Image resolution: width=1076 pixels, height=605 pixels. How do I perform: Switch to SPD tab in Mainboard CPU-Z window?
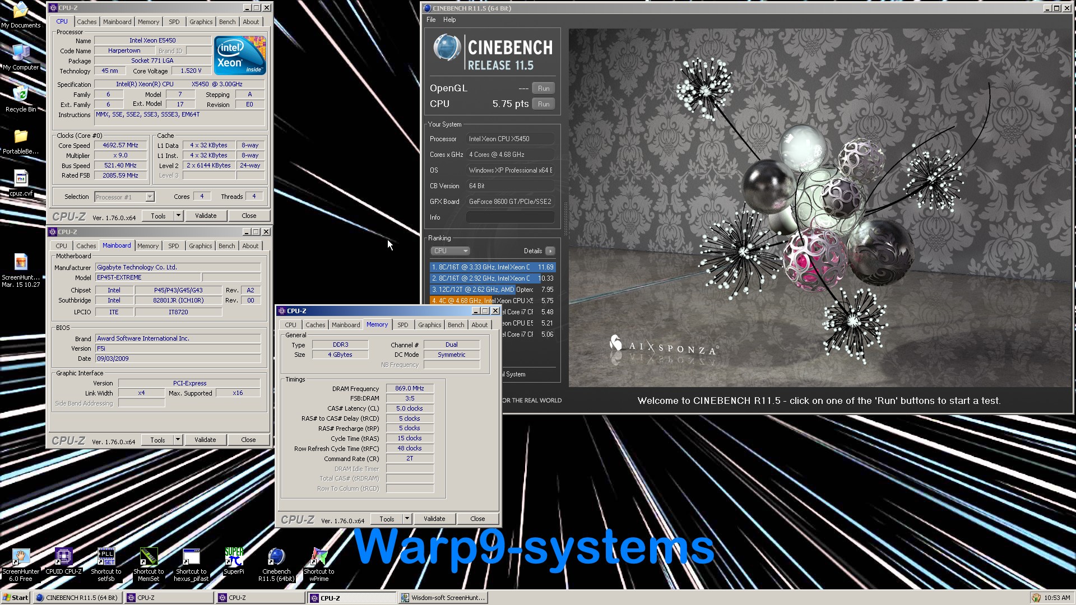coord(174,246)
